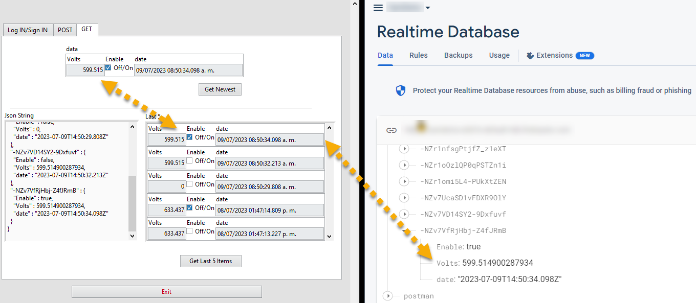Expand the -NZr7VD14SY2-9Dxfuvf node
This screenshot has height=303, width=696.
pos(404,214)
